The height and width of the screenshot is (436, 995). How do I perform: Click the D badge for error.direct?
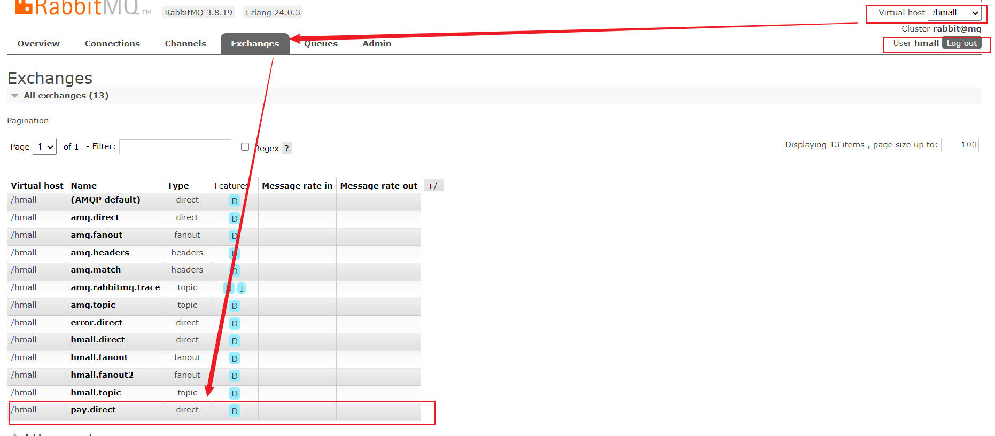pos(235,324)
